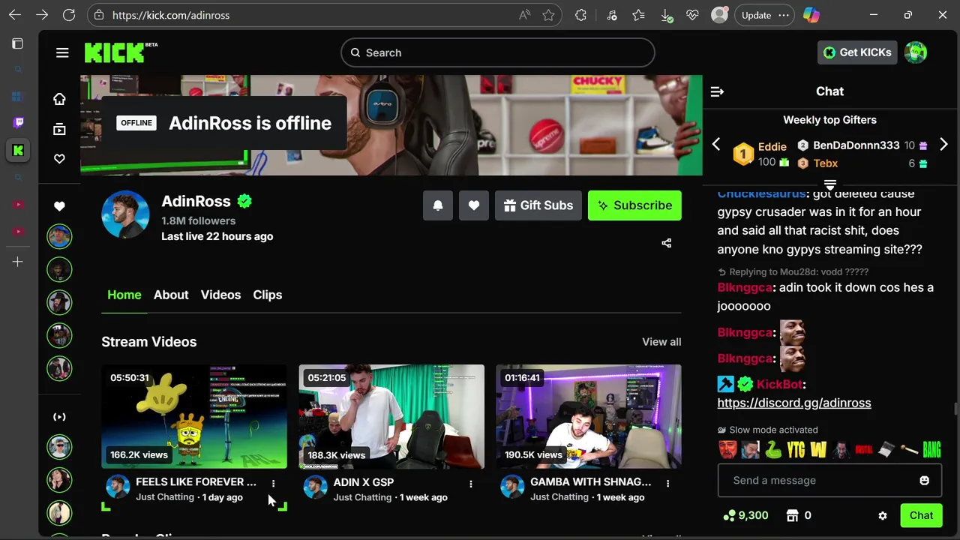Add a new browser sidebar app

18,262
